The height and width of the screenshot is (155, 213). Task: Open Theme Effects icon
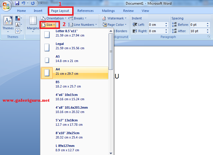point(19,31)
